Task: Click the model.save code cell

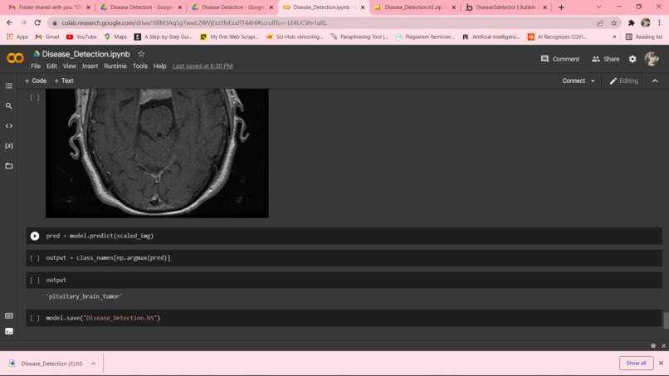Action: (344, 319)
